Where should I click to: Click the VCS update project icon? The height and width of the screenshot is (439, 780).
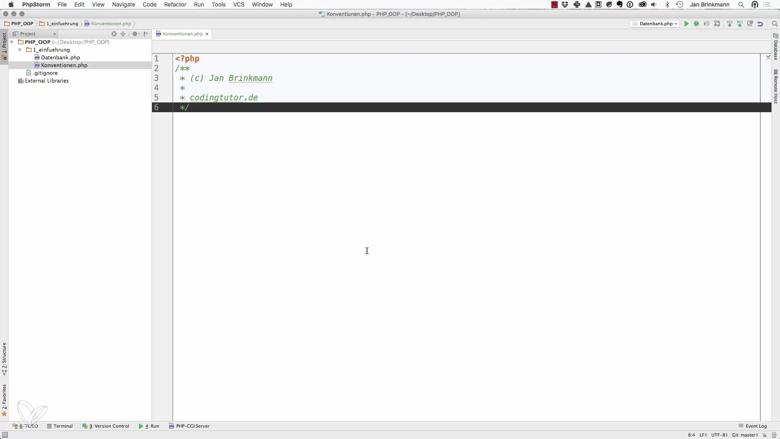click(x=730, y=24)
